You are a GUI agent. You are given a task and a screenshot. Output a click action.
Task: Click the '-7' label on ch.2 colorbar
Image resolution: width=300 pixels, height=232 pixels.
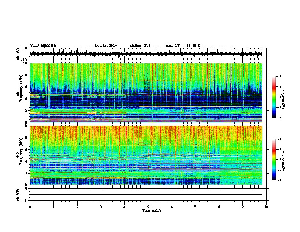(279, 180)
